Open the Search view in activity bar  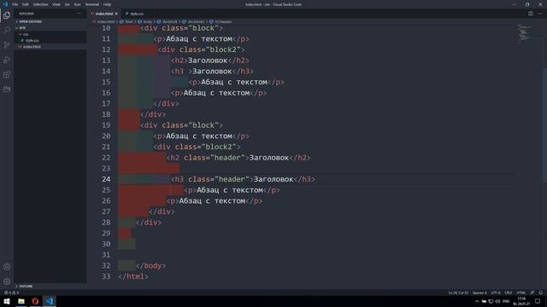point(7,30)
